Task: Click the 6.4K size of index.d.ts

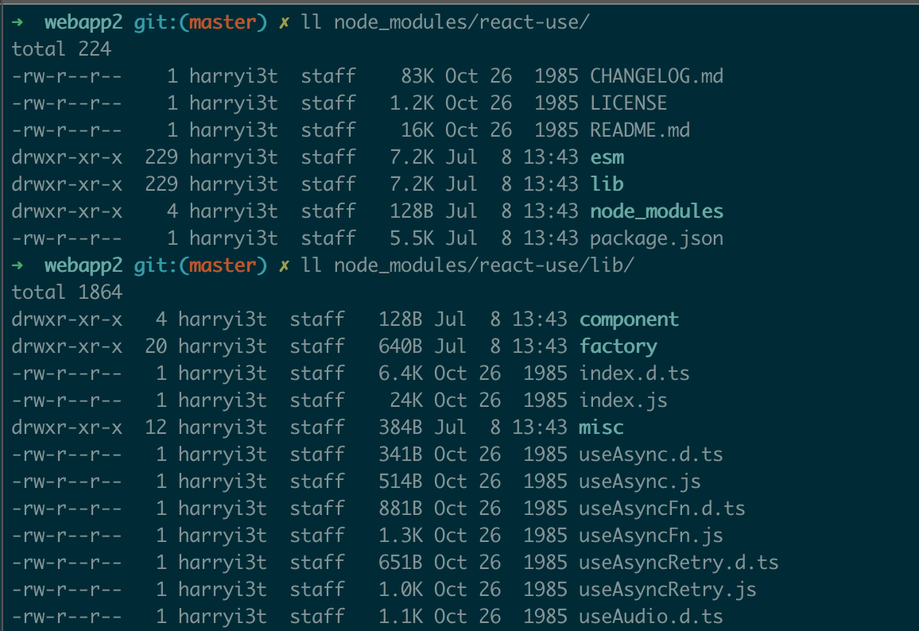Action: 401,374
